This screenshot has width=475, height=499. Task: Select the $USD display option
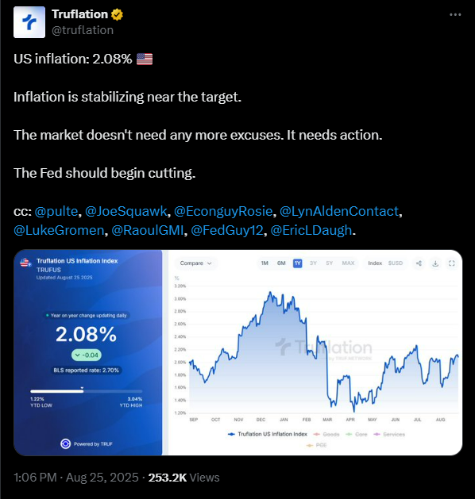(x=396, y=263)
